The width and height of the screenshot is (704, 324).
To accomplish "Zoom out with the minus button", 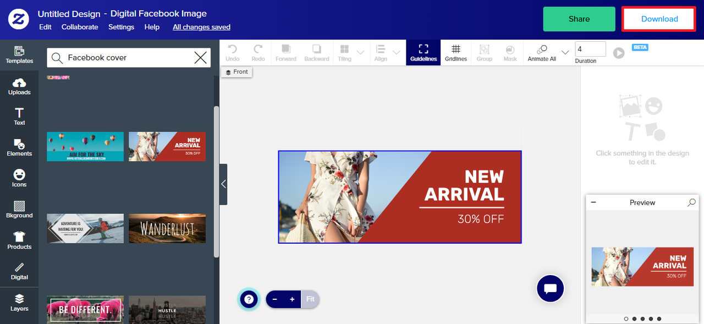I will (x=274, y=299).
